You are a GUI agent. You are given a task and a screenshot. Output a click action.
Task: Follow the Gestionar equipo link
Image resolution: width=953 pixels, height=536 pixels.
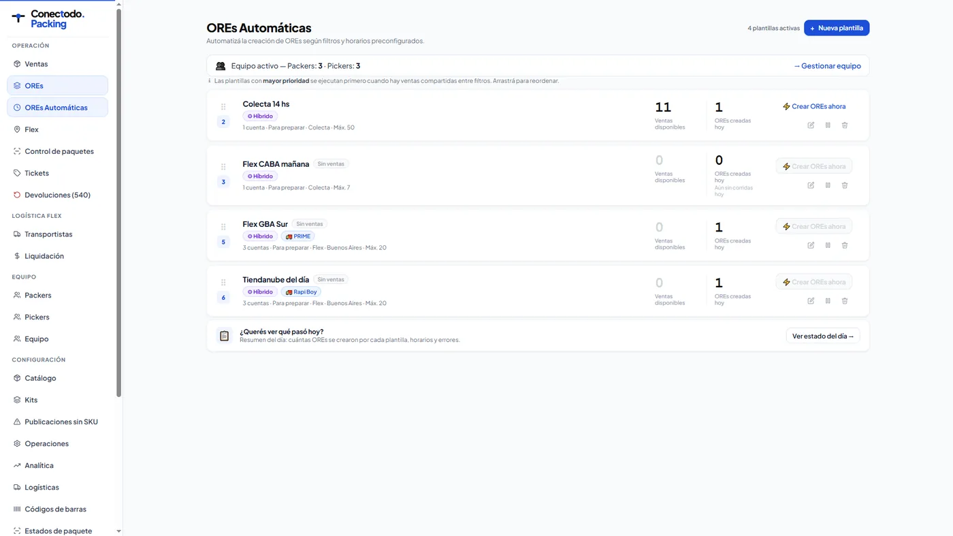pos(827,66)
